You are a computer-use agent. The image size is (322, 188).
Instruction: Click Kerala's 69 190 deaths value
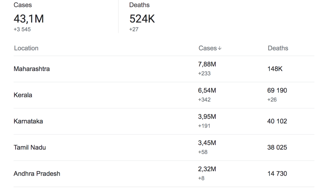pyautogui.click(x=277, y=91)
